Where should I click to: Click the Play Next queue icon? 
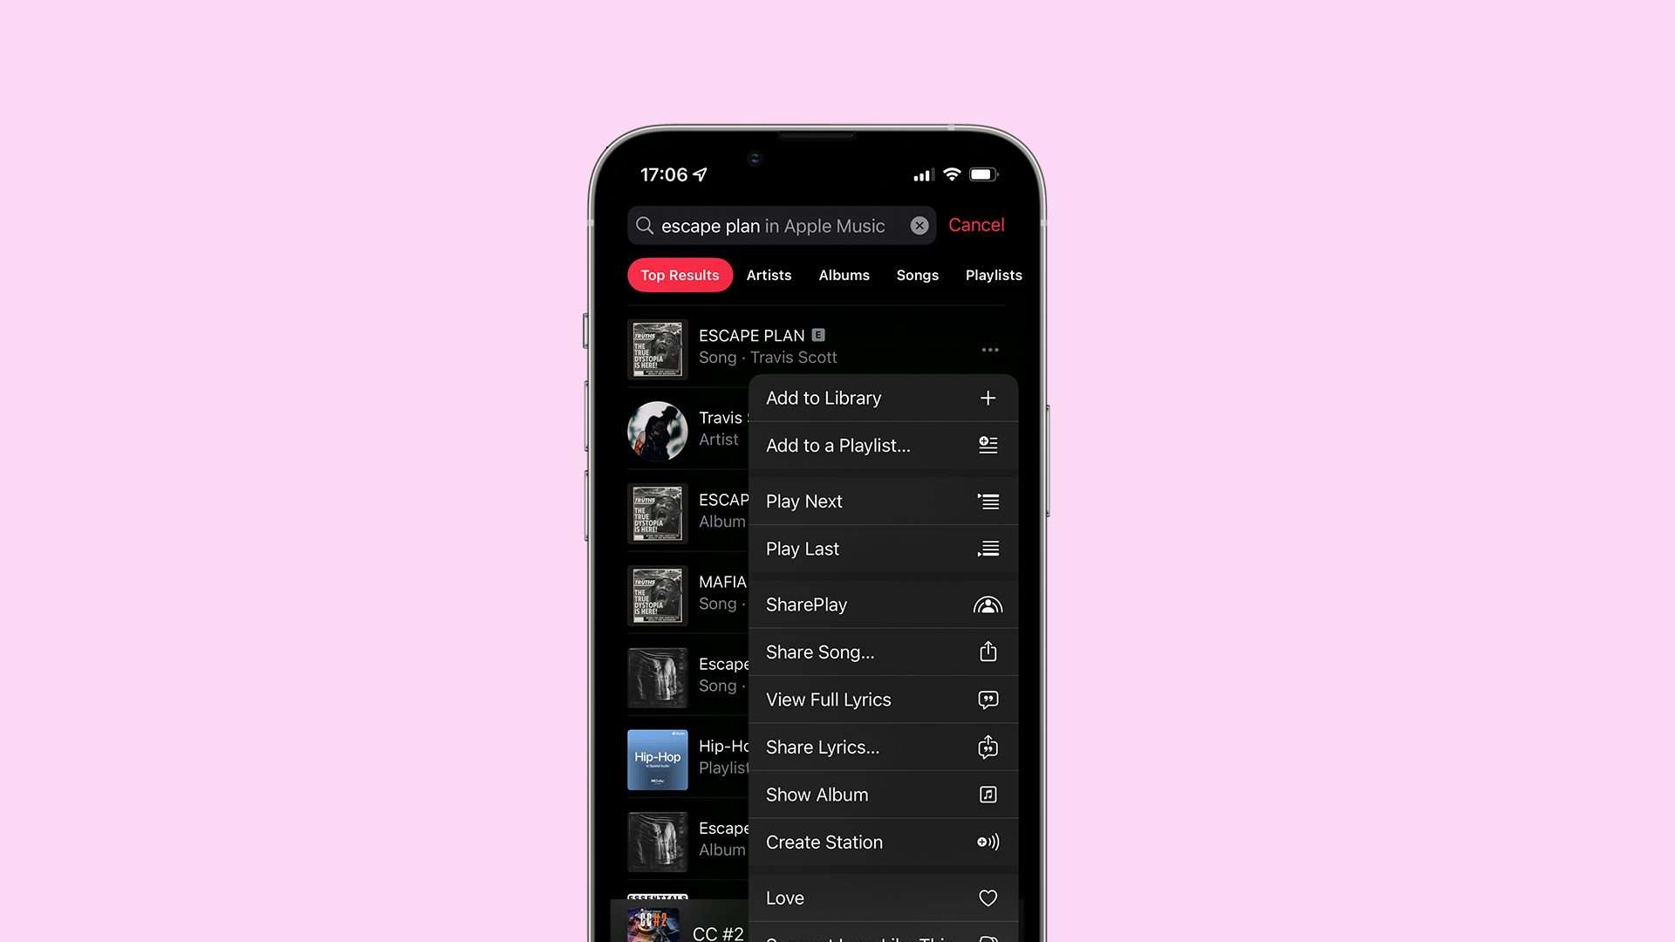click(x=986, y=501)
